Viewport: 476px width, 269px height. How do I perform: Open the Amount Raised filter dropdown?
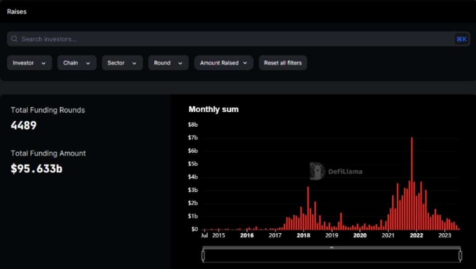tap(224, 63)
